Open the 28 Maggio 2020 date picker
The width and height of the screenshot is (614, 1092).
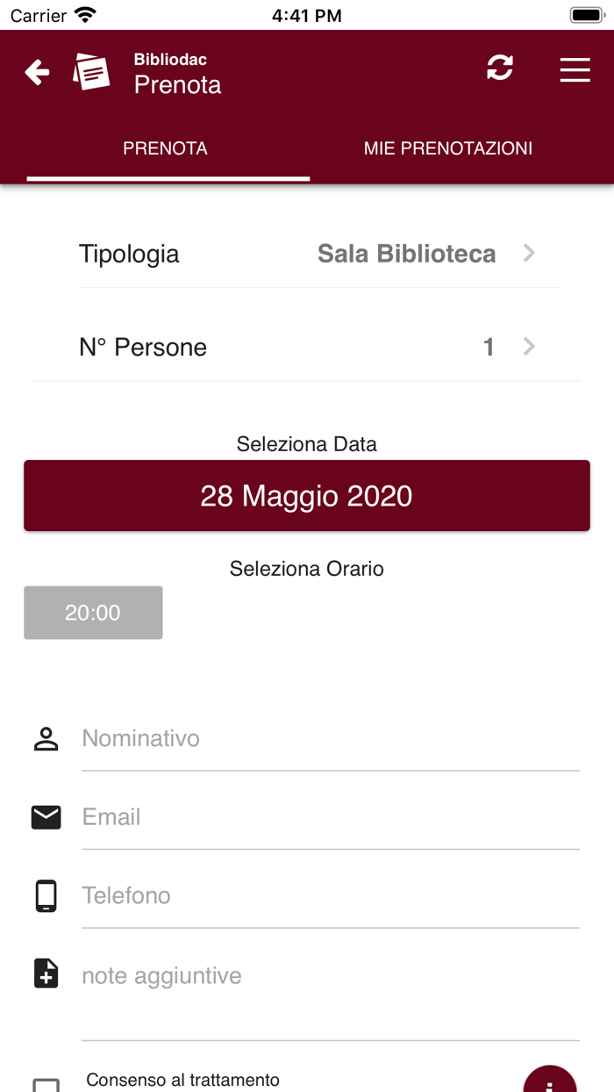pos(307,495)
